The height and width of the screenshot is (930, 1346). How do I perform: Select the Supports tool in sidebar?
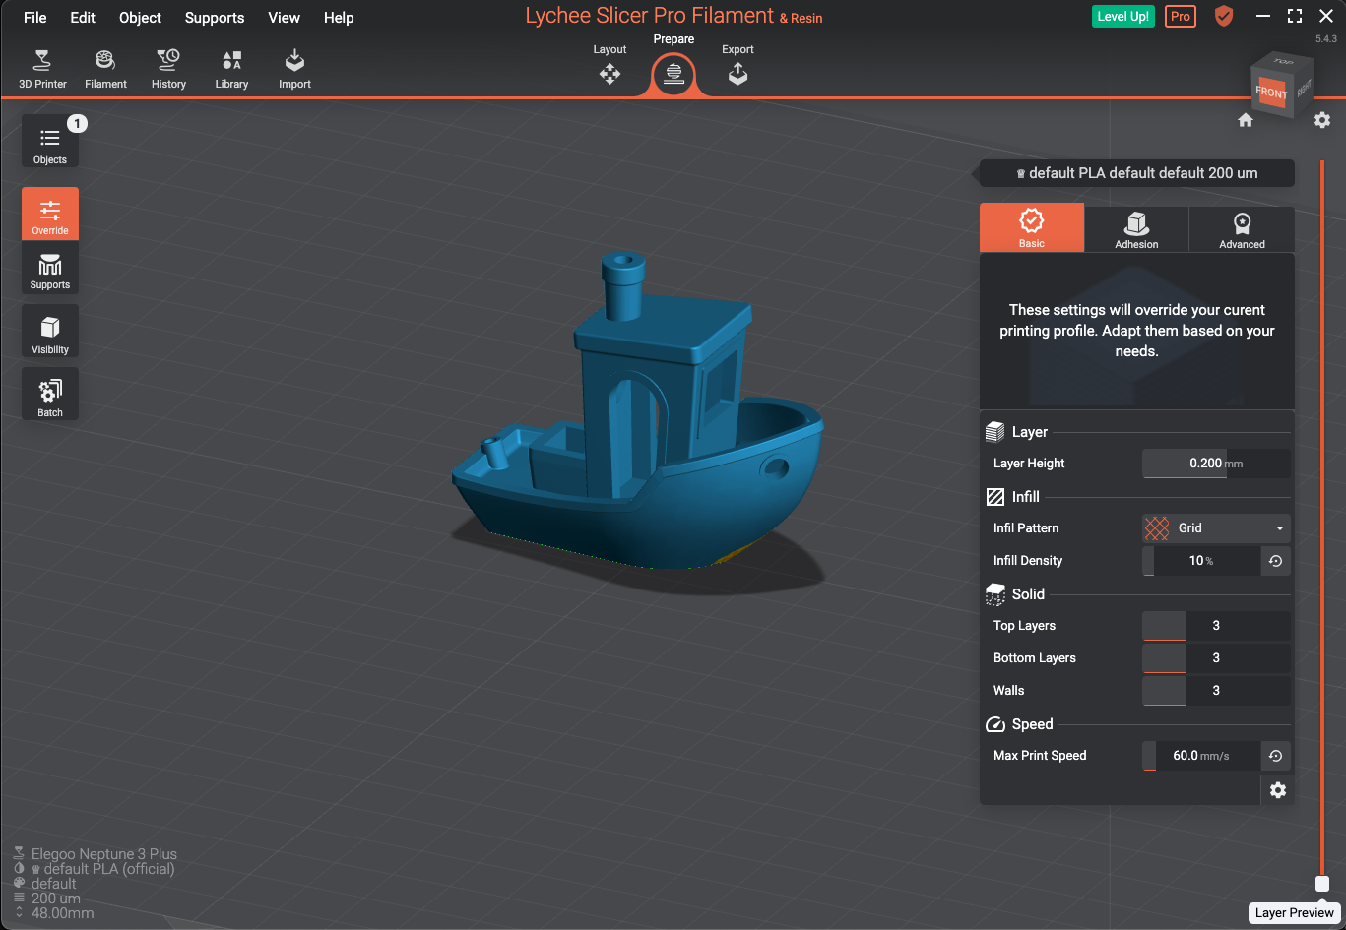pos(50,271)
